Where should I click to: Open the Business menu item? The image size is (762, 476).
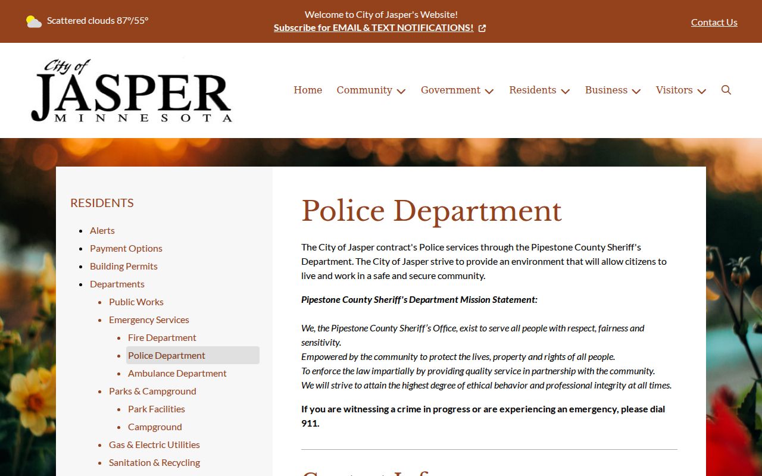click(606, 90)
